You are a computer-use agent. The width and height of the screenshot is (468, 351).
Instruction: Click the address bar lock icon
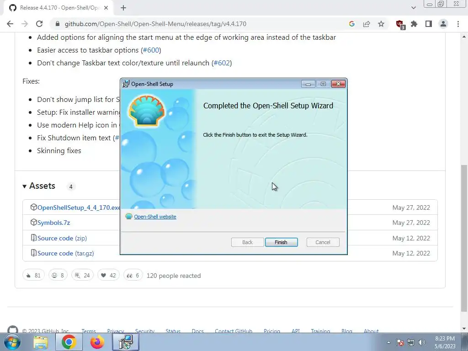(x=58, y=24)
